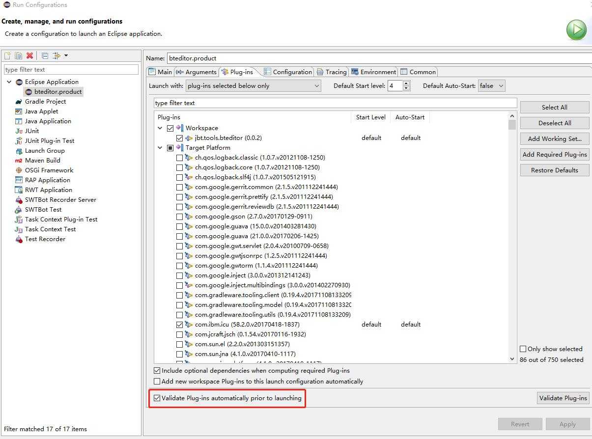Select the RAP Application entry
Screen dimensions: 592x439
[x=48, y=180]
